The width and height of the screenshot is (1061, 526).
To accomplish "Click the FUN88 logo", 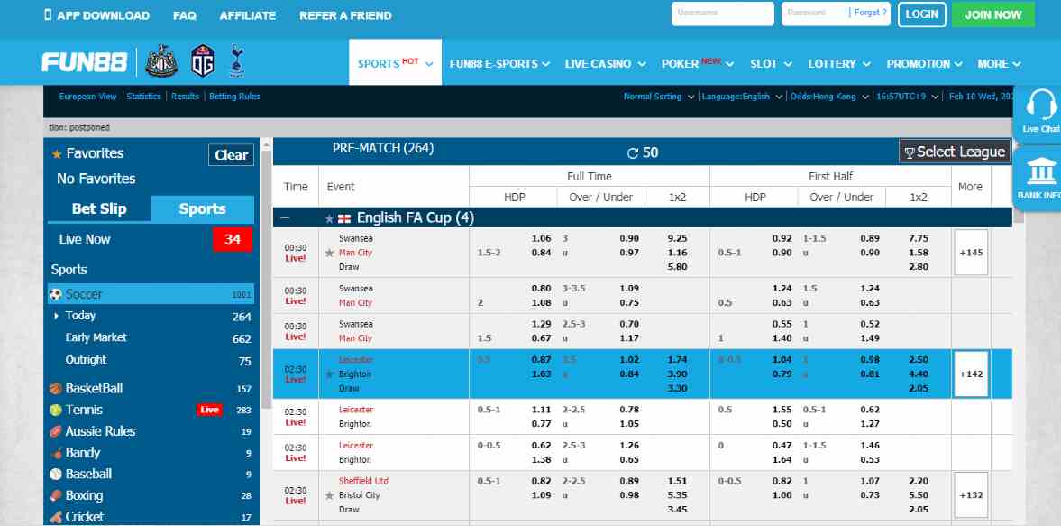I will click(x=84, y=63).
